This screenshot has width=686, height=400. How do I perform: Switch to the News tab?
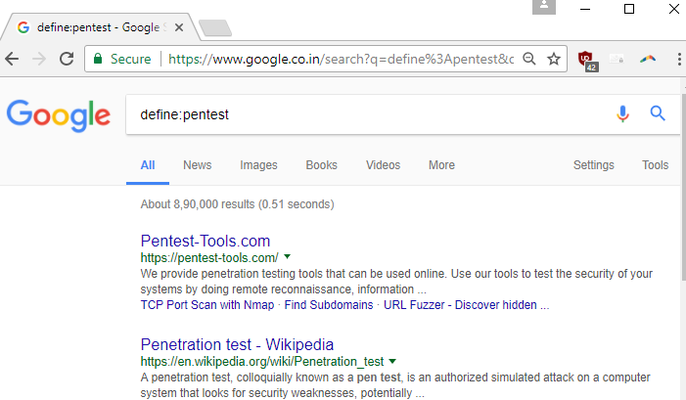point(197,165)
